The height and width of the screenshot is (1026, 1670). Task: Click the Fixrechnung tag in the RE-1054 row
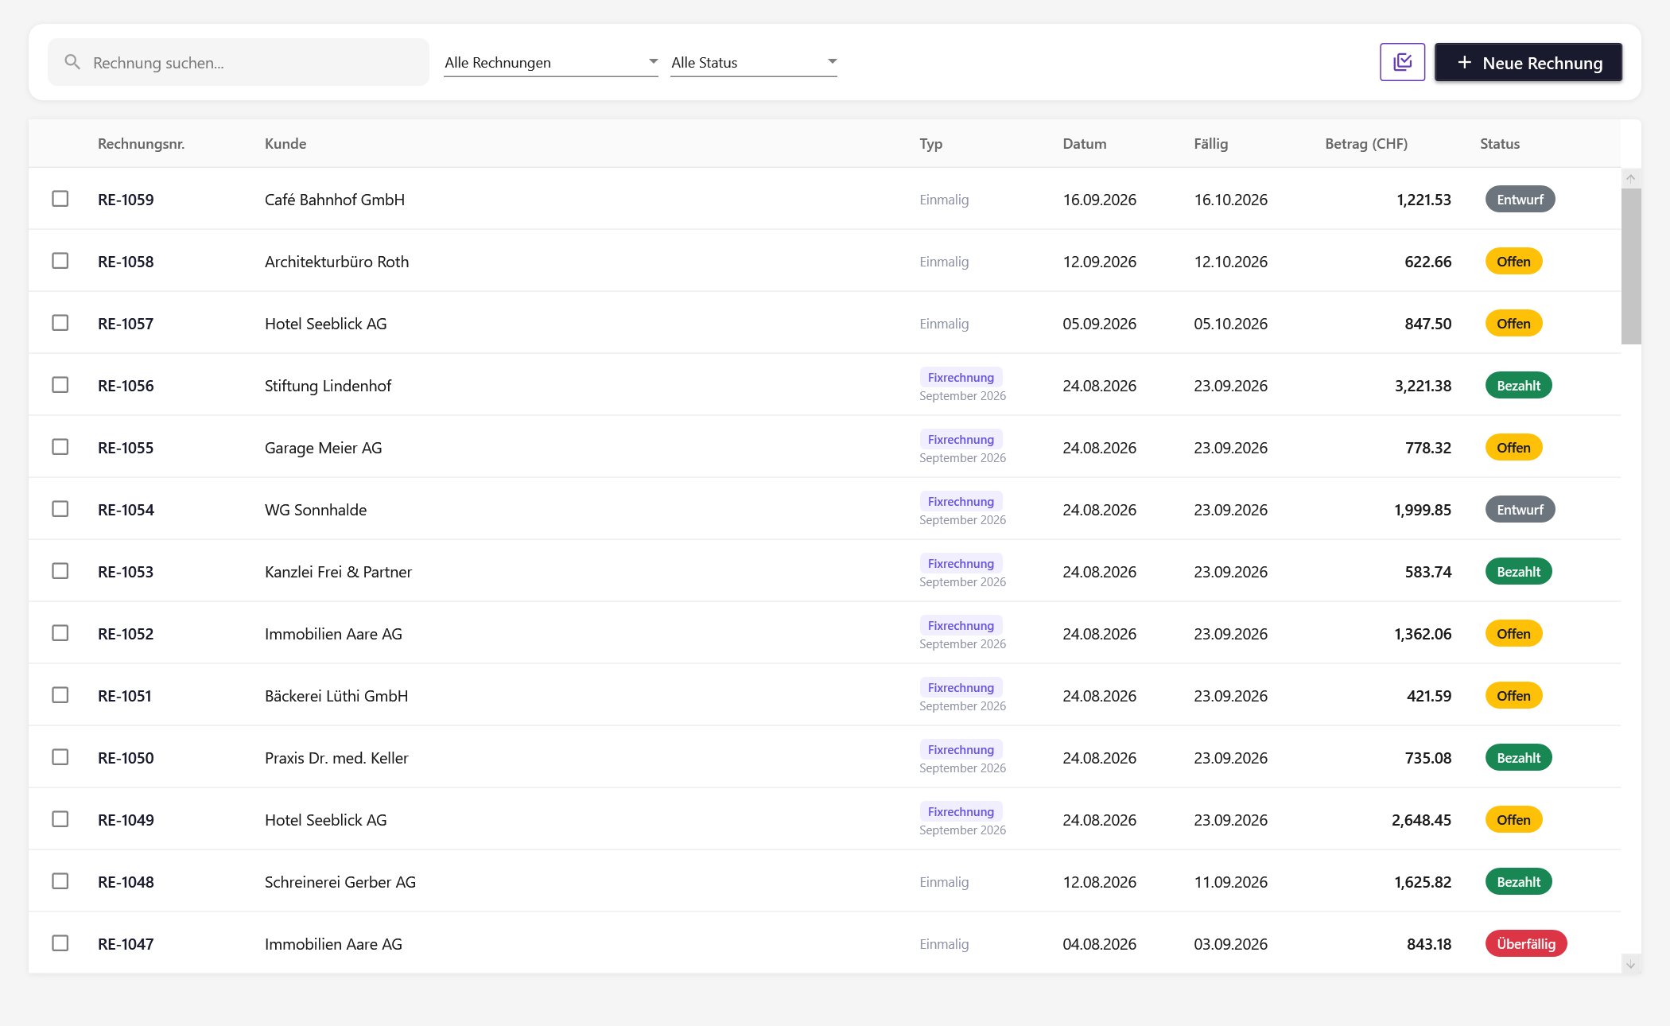click(x=961, y=501)
